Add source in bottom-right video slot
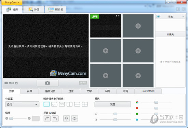 (x=138, y=76)
